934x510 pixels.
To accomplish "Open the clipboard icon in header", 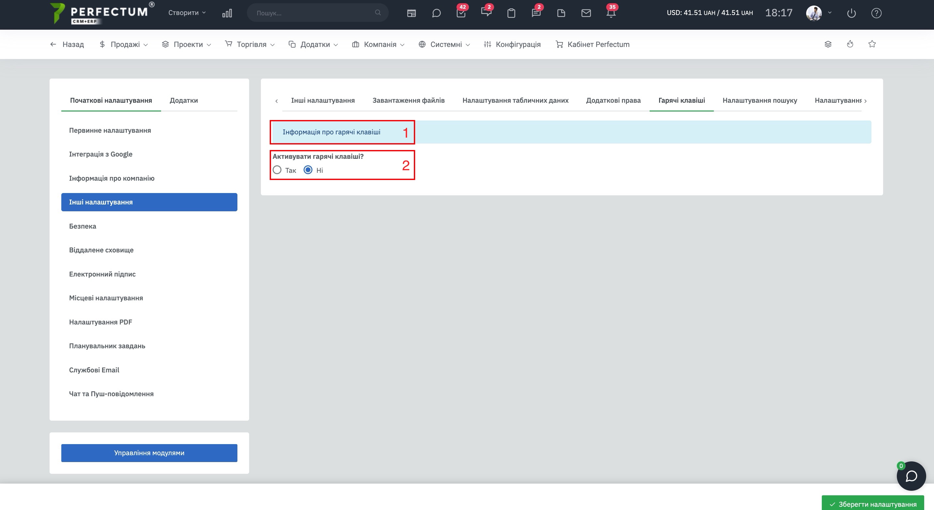I will point(511,13).
